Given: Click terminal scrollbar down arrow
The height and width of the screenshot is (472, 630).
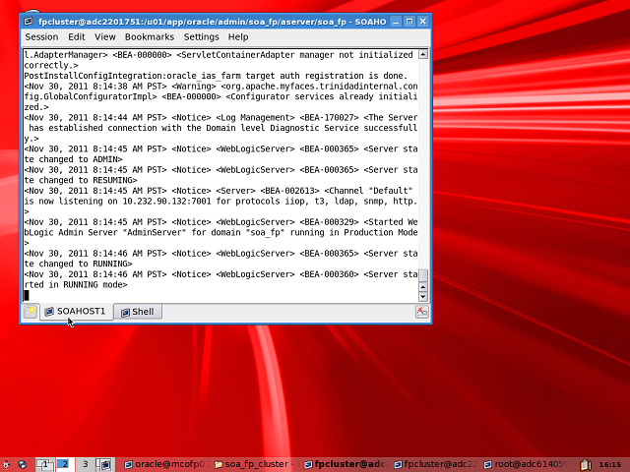Looking at the screenshot, I should (423, 296).
